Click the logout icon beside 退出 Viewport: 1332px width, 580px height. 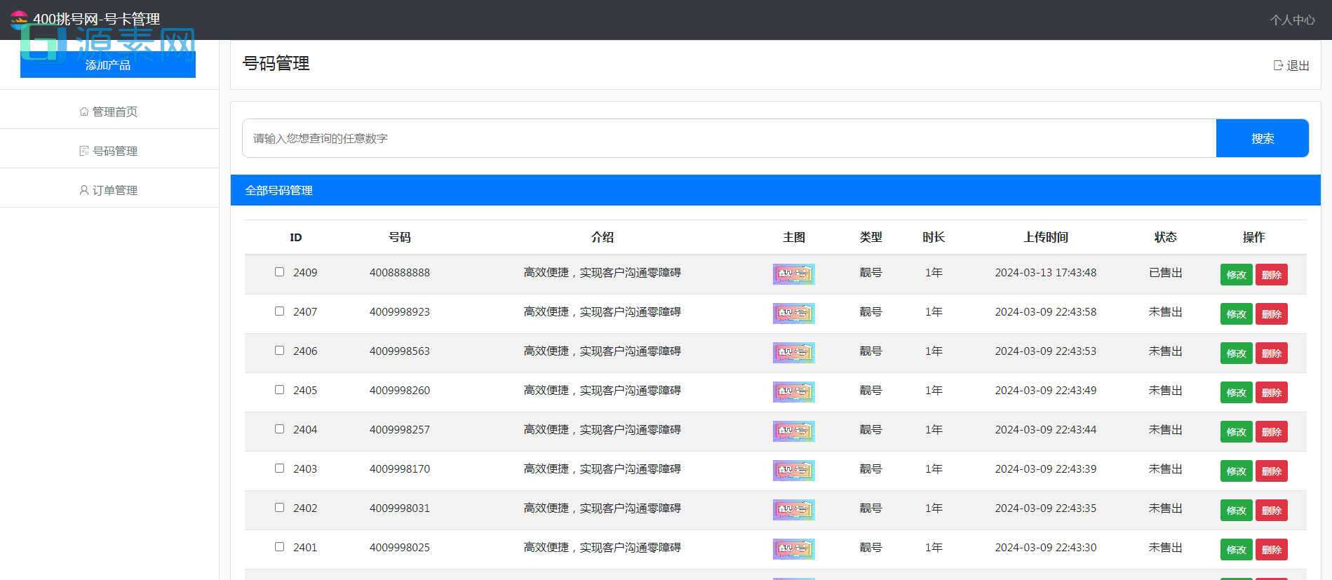point(1278,65)
